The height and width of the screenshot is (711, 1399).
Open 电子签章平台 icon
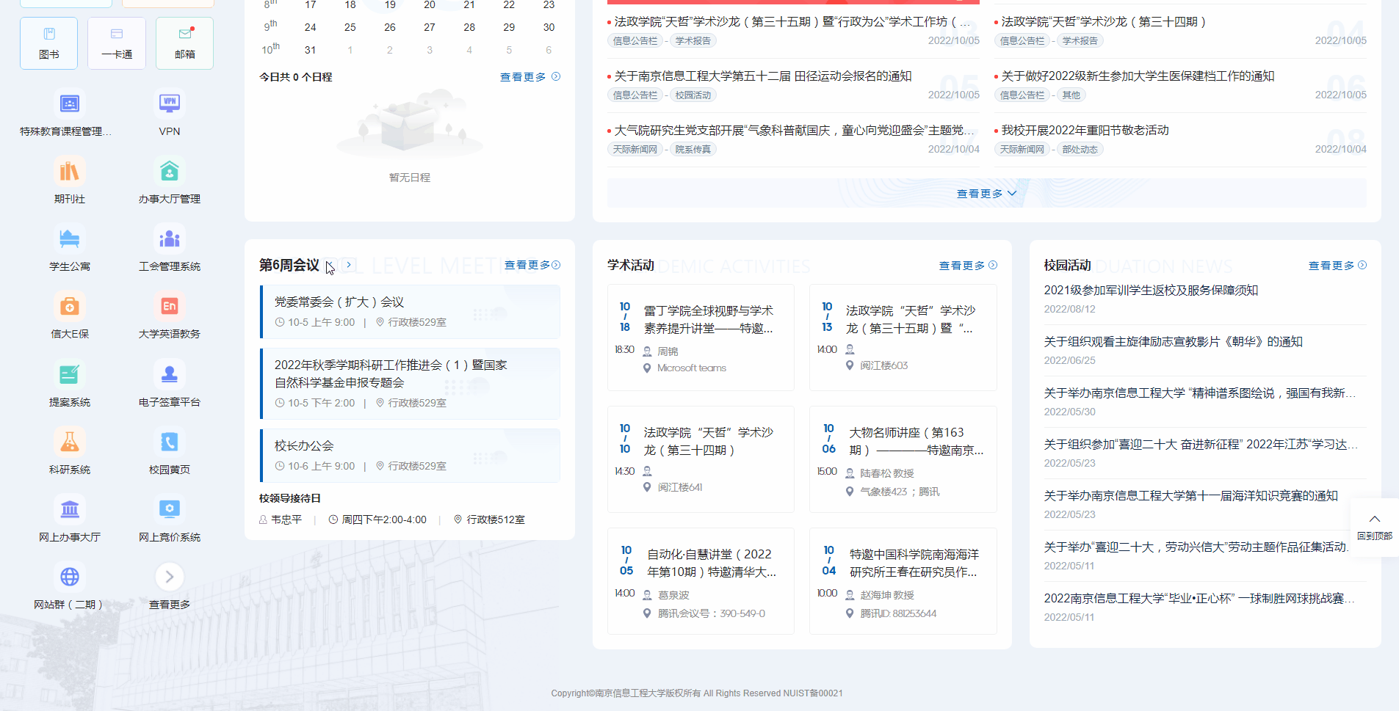[x=169, y=375]
